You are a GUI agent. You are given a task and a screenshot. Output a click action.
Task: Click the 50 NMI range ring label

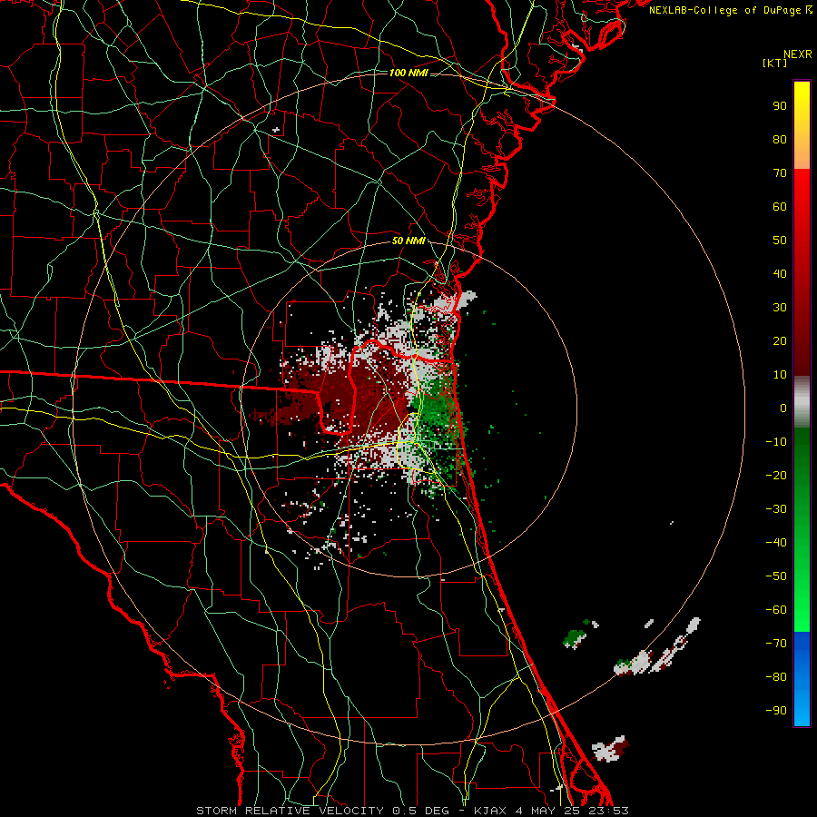tap(408, 241)
